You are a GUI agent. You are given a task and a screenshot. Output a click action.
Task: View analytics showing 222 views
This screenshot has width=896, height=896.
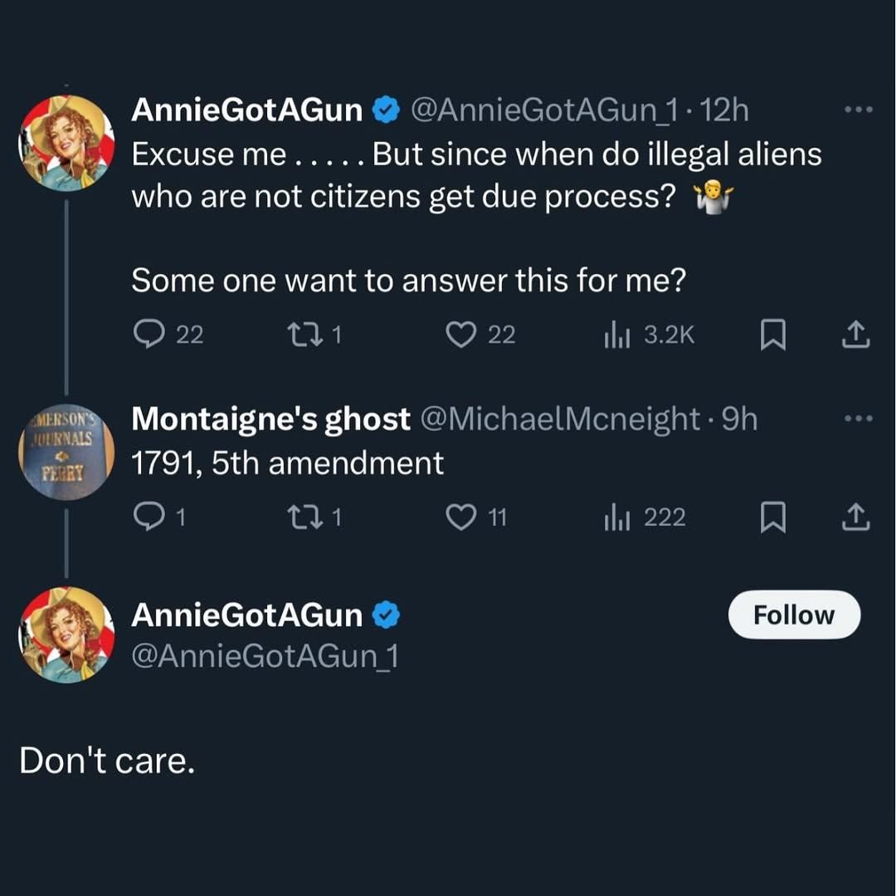tap(618, 517)
